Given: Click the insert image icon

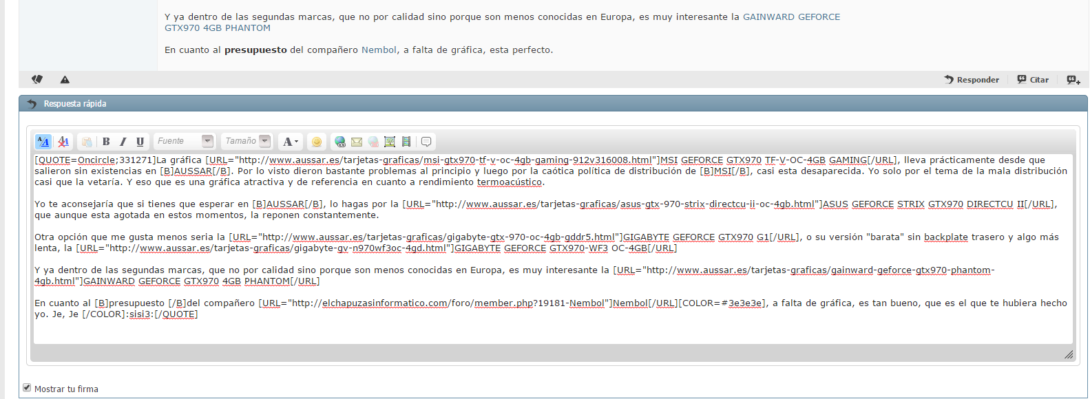Looking at the screenshot, I should [x=390, y=142].
